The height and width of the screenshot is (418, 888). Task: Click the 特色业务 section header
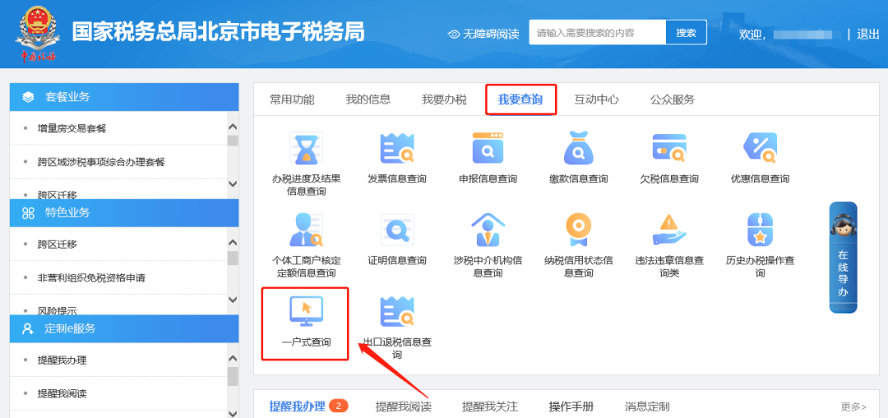click(x=125, y=213)
